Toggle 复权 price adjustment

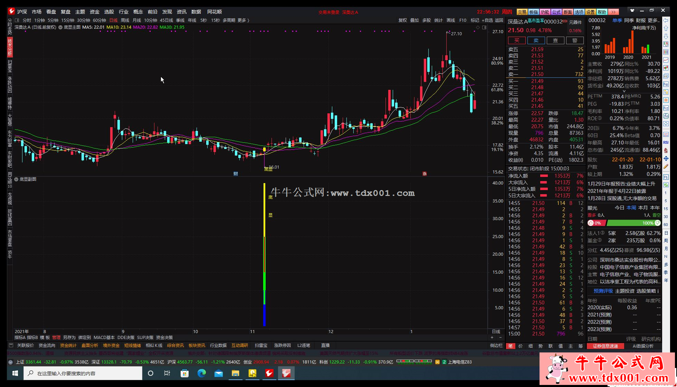403,20
